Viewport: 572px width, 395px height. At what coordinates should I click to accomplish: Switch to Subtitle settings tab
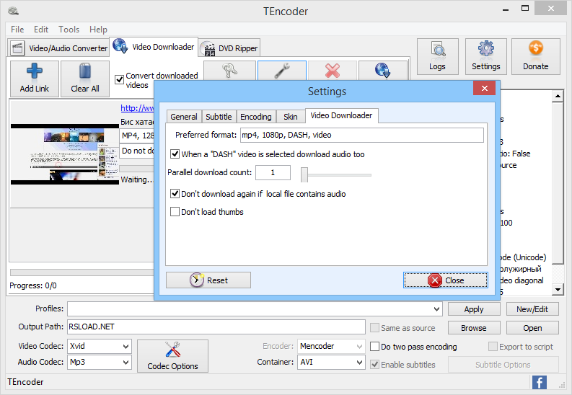219,117
